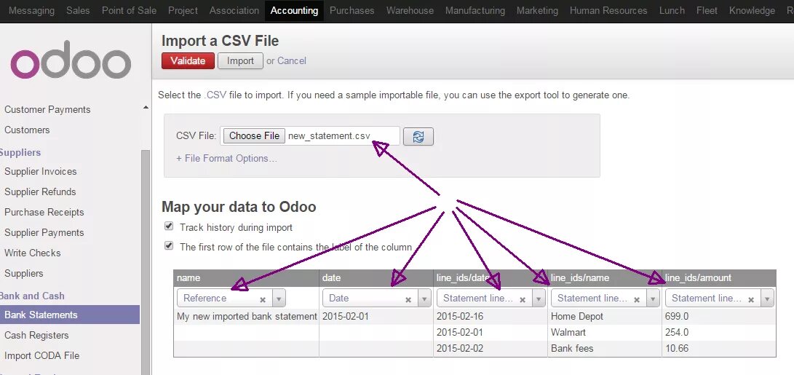Click the 'Bank fees' cell
The image size is (794, 375).
[x=572, y=349]
